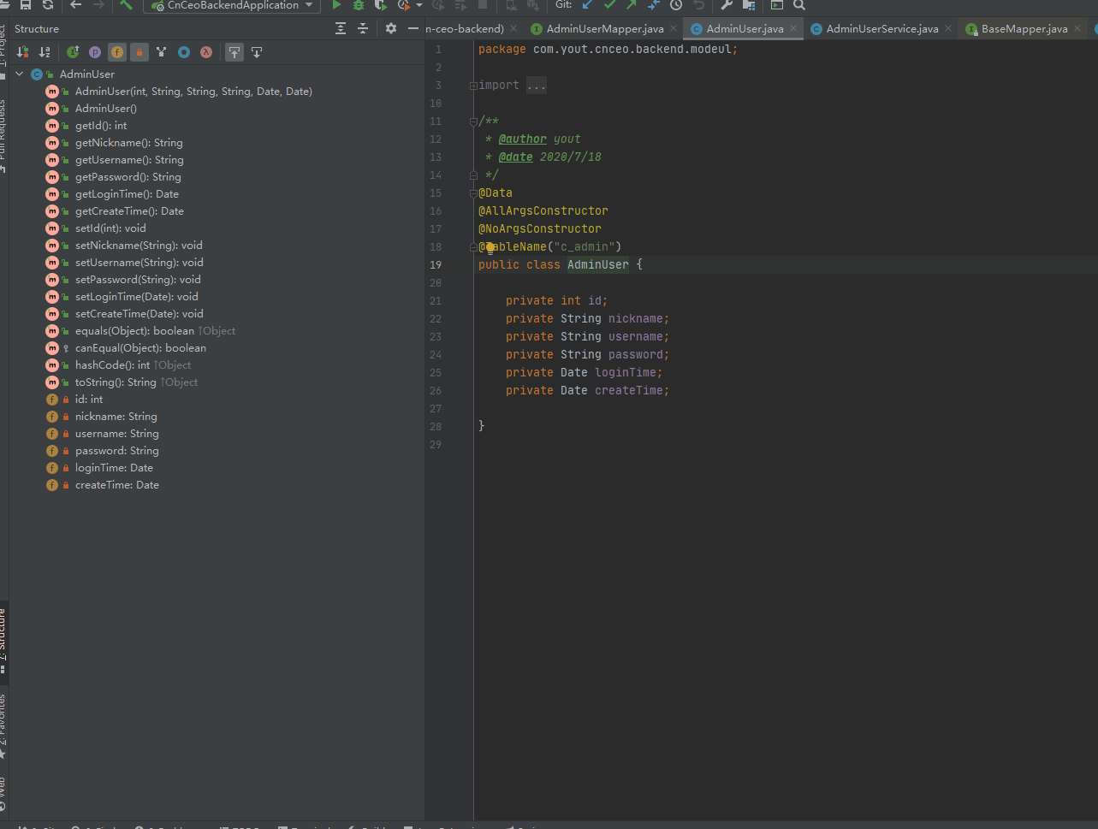Open Structure panel gear options
Viewport: 1098px width, 829px height.
click(391, 28)
